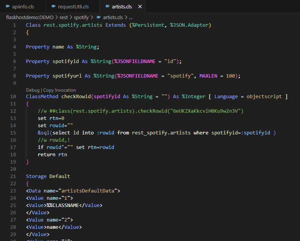This screenshot has width=300, height=241.
Task: Click on 'set rowid=""' line
Action: click(x=55, y=126)
